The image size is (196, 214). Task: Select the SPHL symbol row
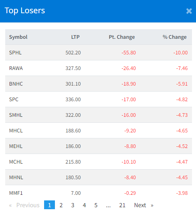[x=99, y=52]
